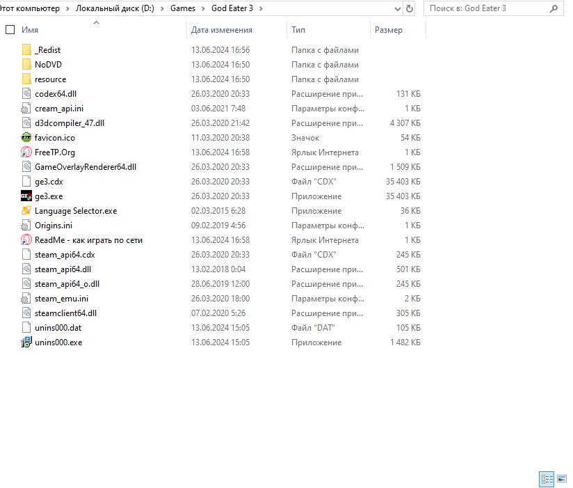Select the d3dcompiler_47.dll file name
The width and height of the screenshot is (573, 488).
(x=70, y=123)
